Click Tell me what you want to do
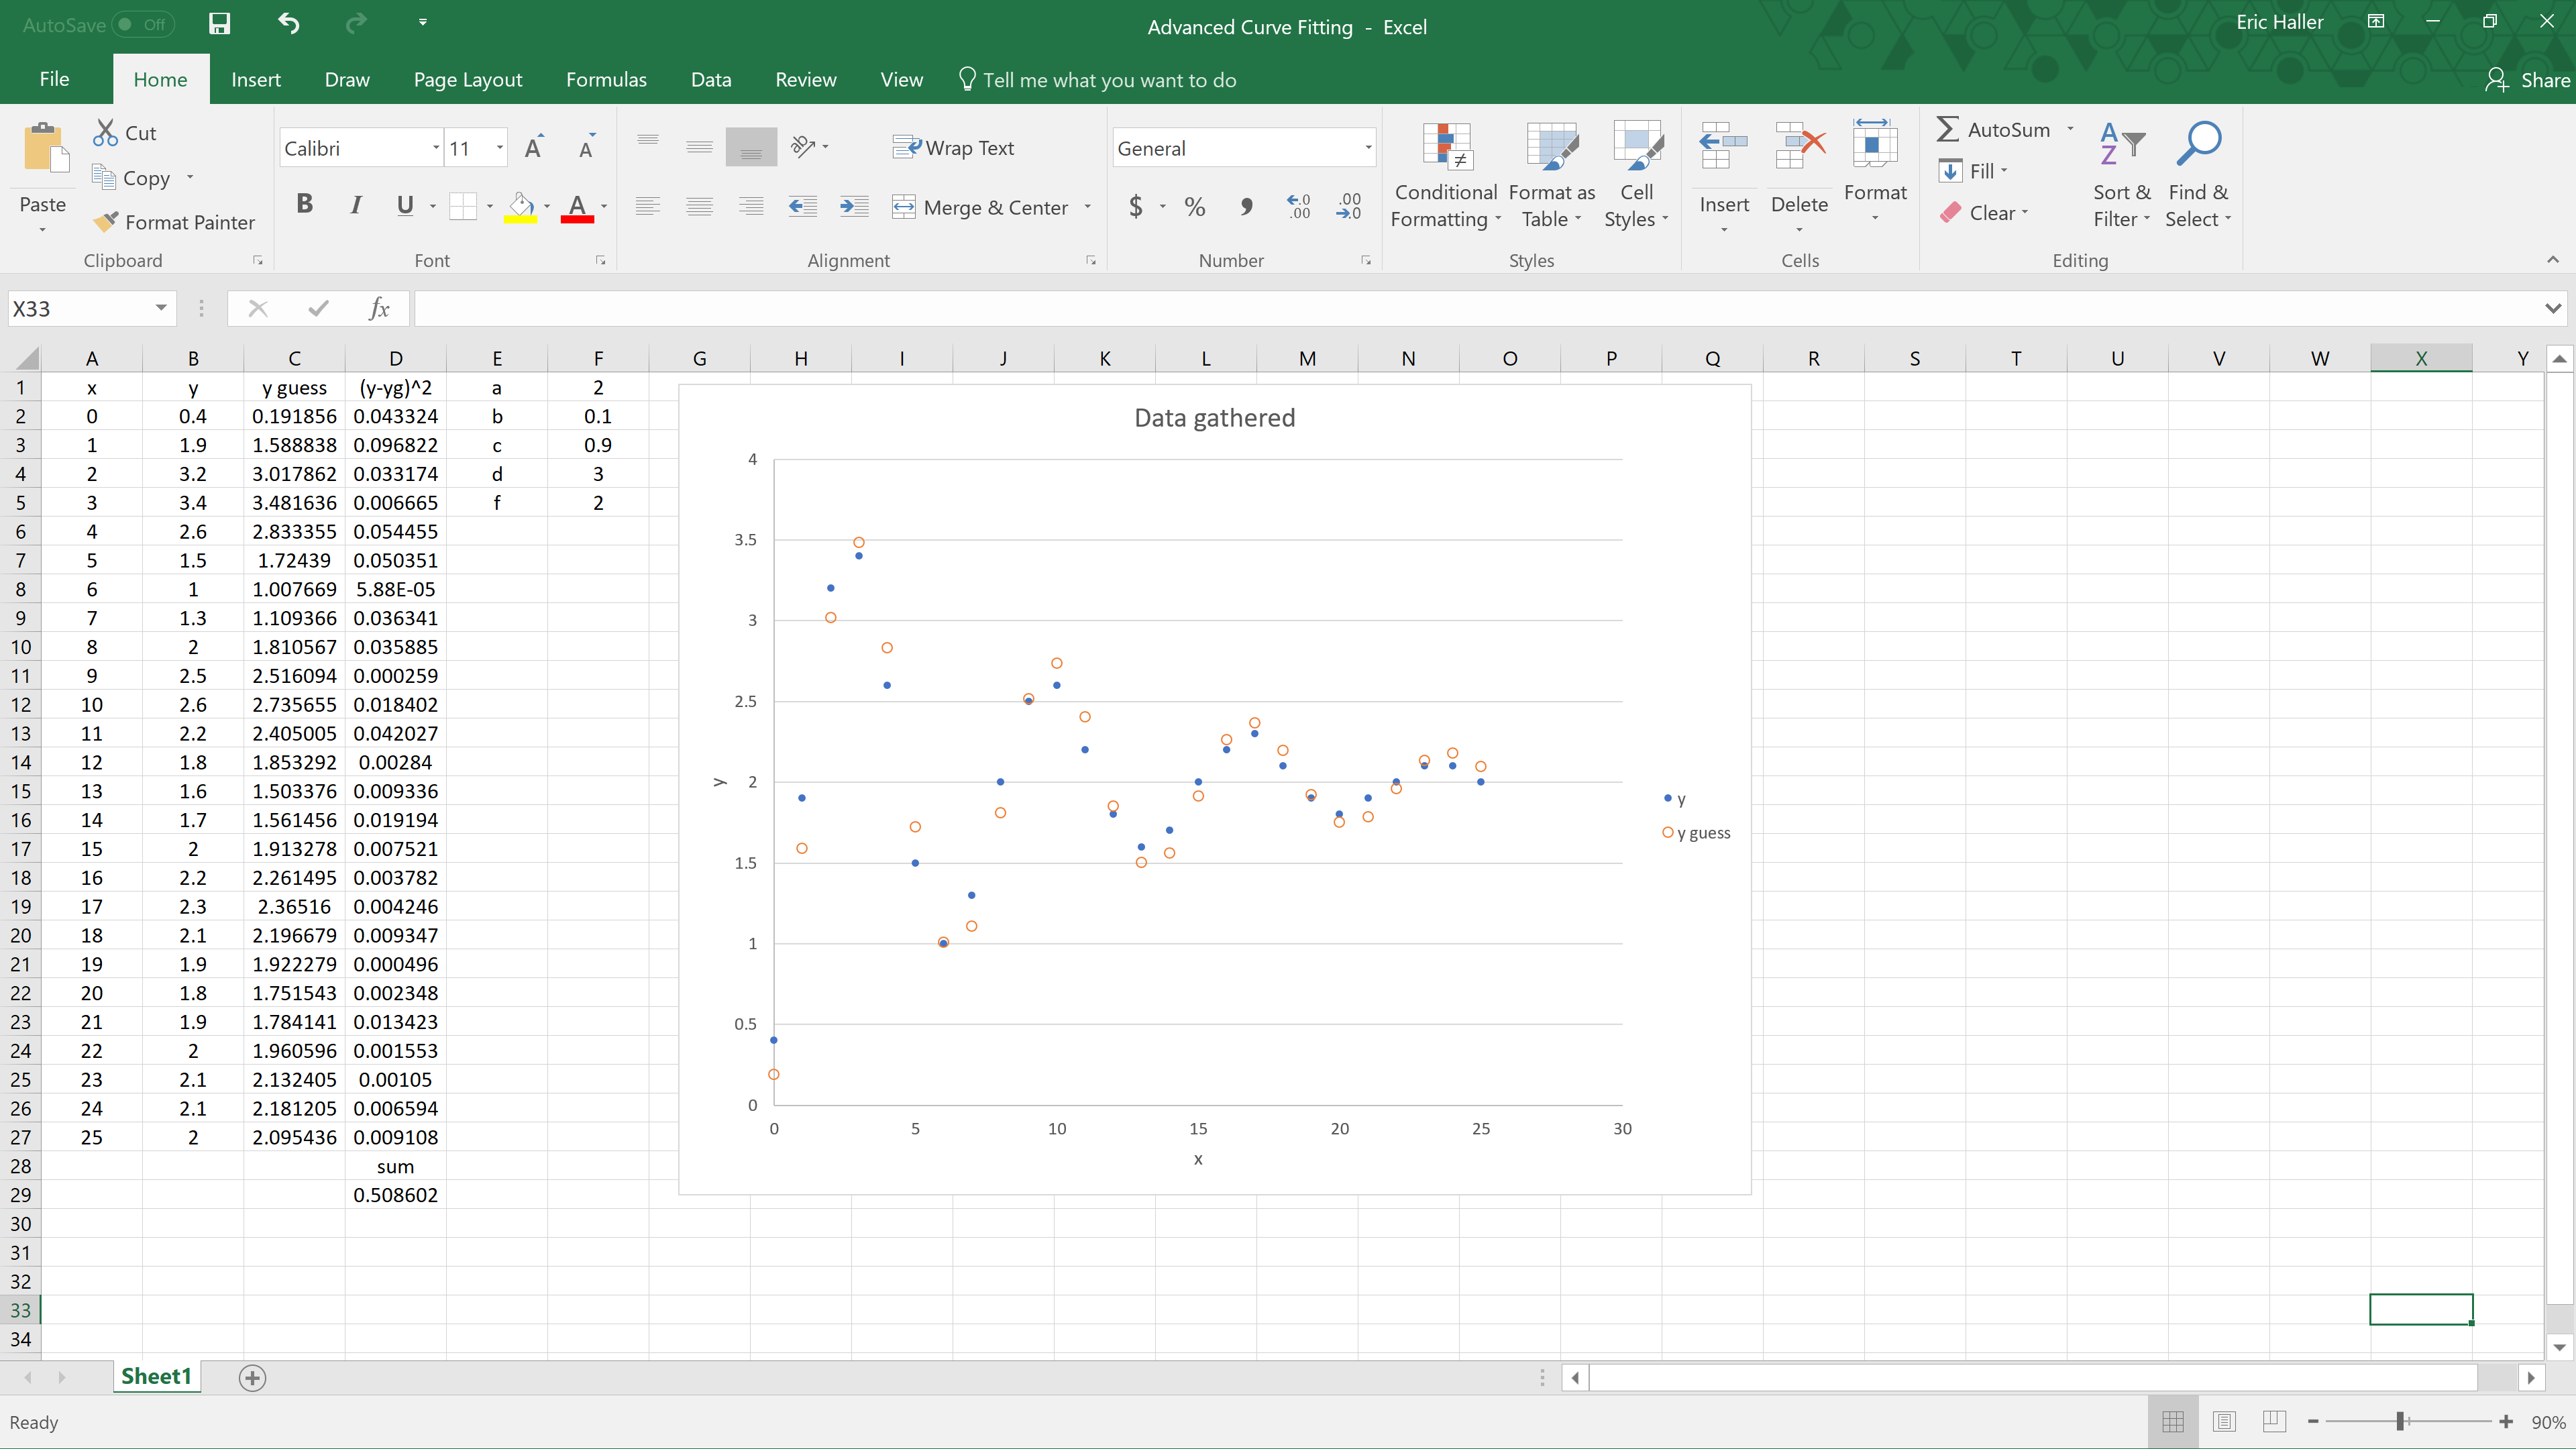 pyautogui.click(x=1097, y=79)
